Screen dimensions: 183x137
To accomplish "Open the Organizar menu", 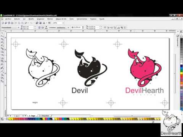I will [40, 19].
